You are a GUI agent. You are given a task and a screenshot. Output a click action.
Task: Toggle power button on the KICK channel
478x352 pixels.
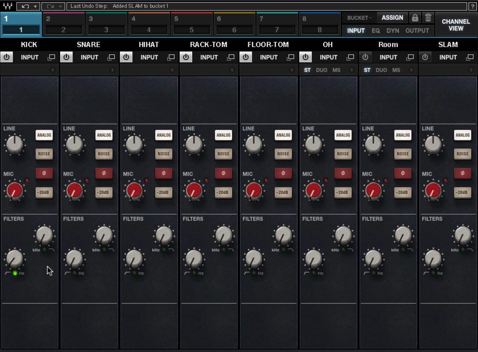coord(6,57)
